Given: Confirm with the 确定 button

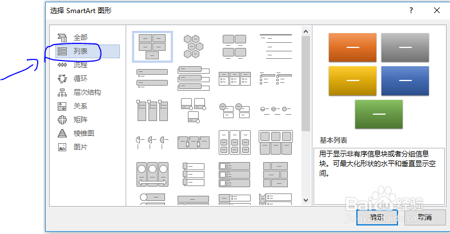Looking at the screenshot, I should pyautogui.click(x=377, y=217).
